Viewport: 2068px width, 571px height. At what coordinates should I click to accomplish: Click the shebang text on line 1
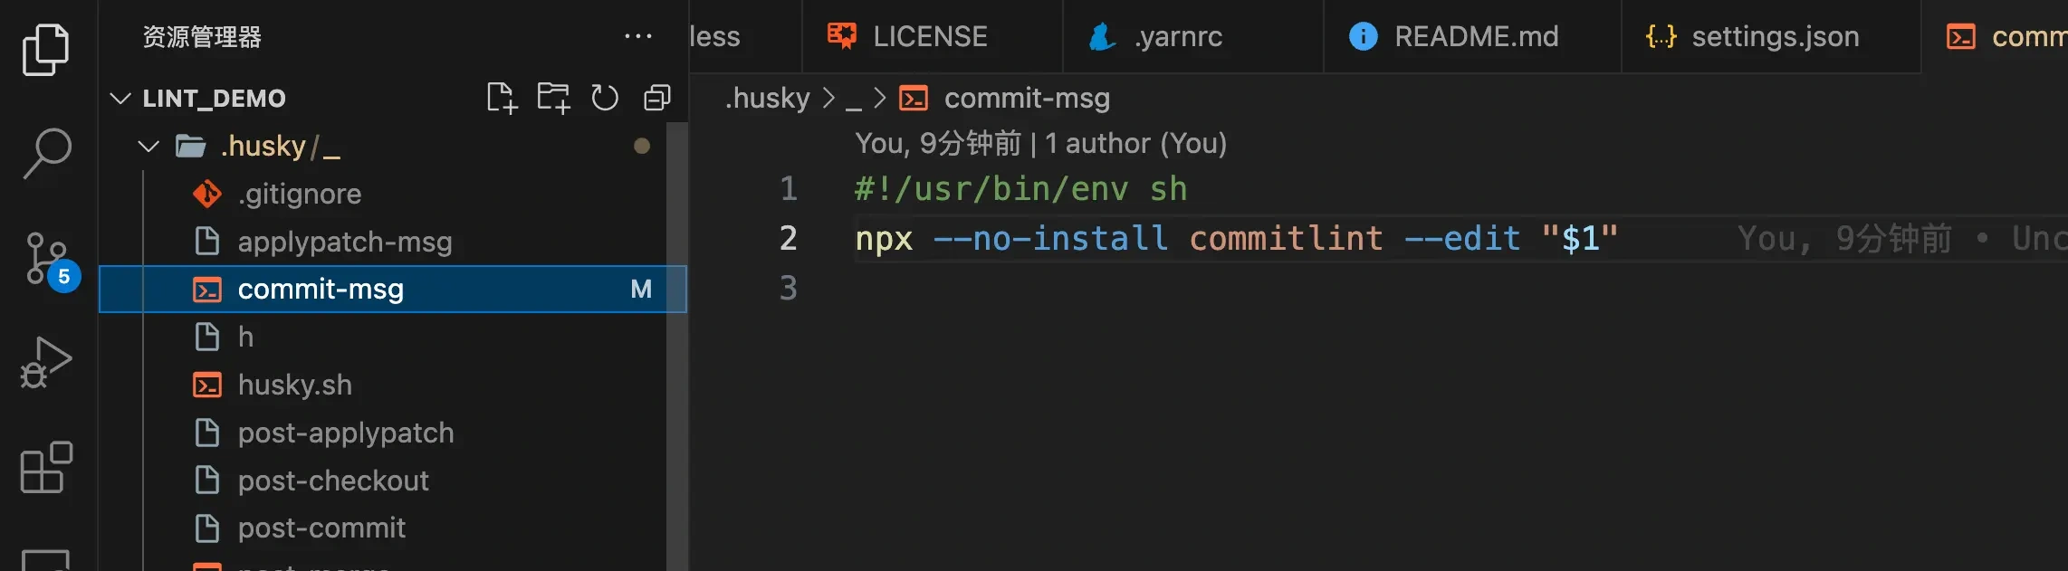1020,188
